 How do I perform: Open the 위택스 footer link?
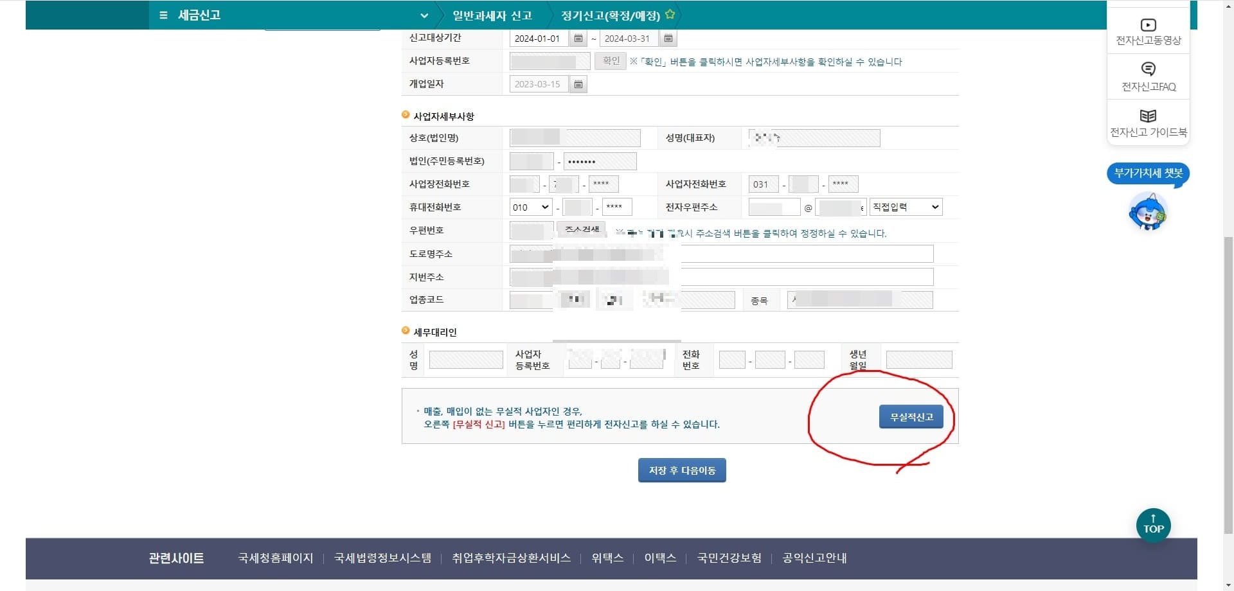coord(606,558)
